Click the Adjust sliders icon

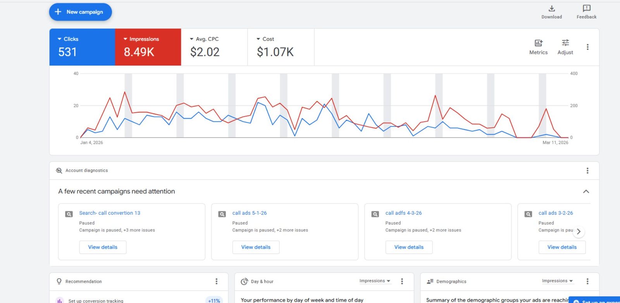[565, 43]
